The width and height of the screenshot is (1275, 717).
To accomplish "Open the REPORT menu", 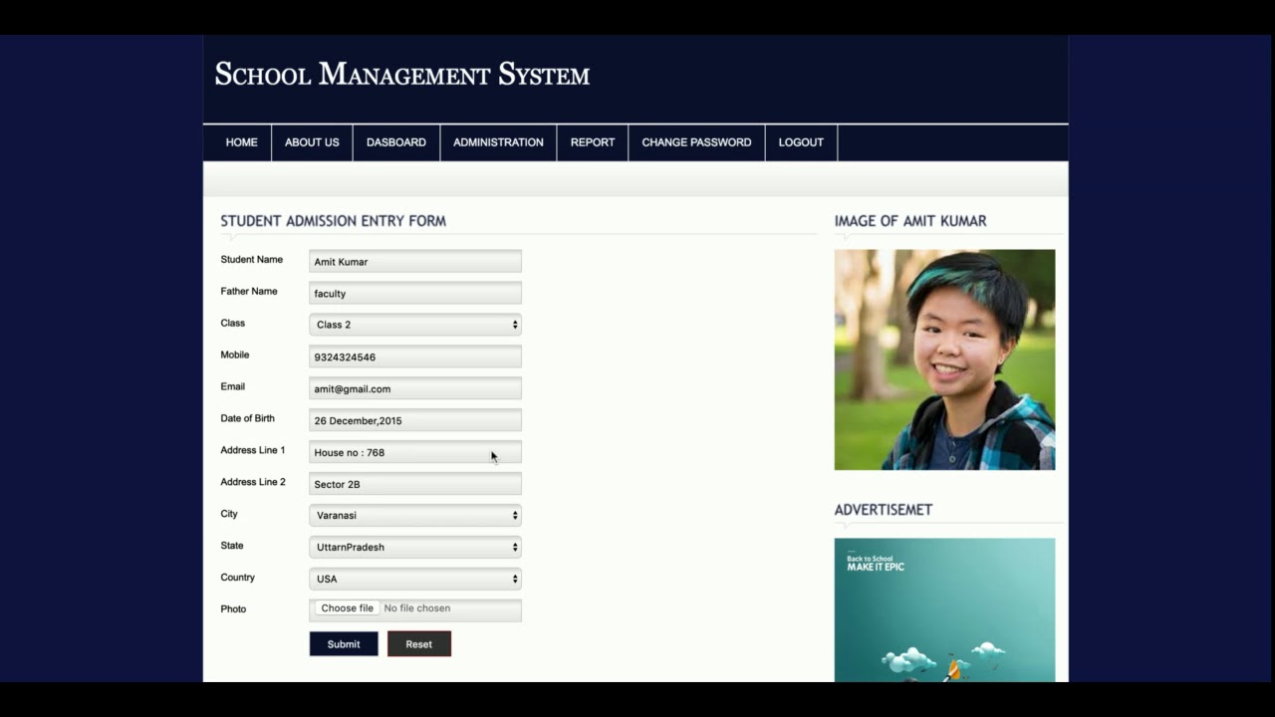I will (x=593, y=142).
